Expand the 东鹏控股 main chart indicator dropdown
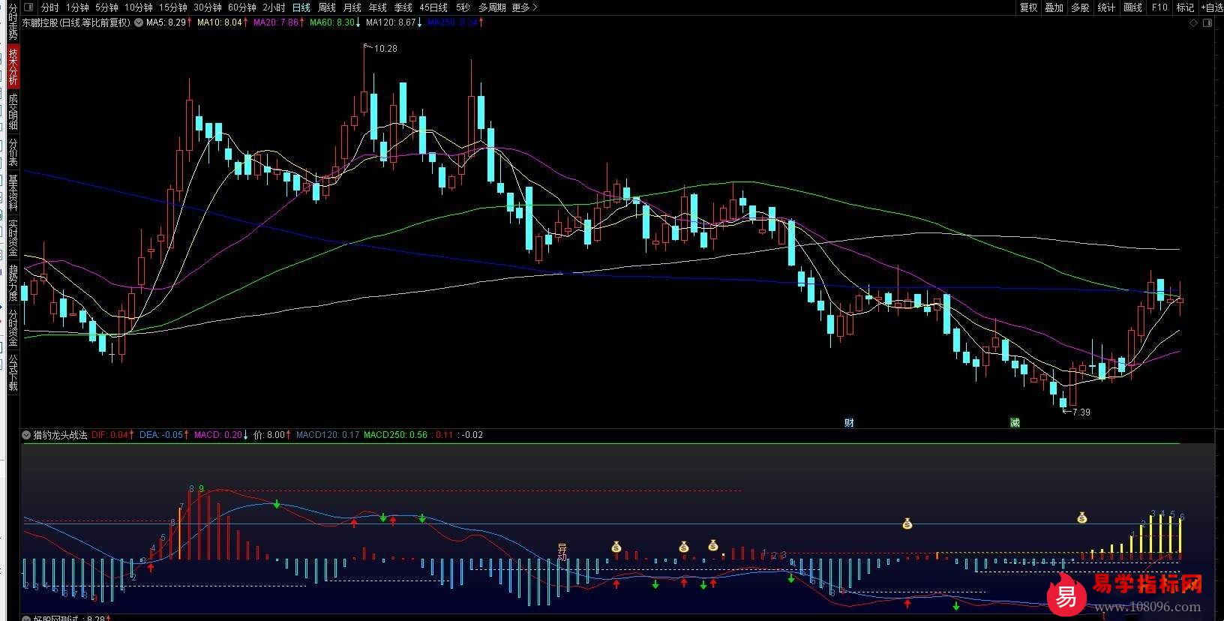 coord(138,22)
